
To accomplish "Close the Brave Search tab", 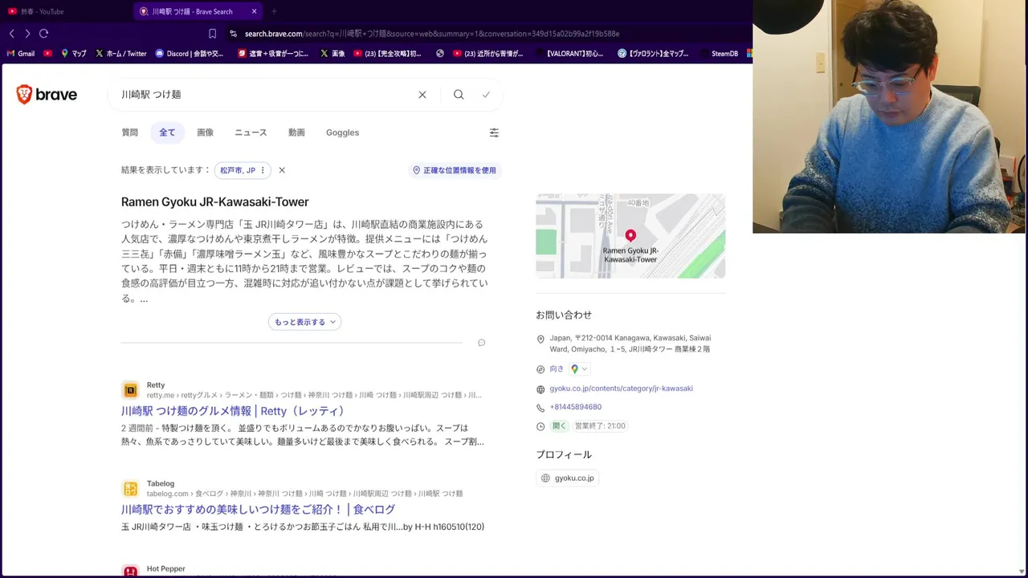I will [255, 11].
